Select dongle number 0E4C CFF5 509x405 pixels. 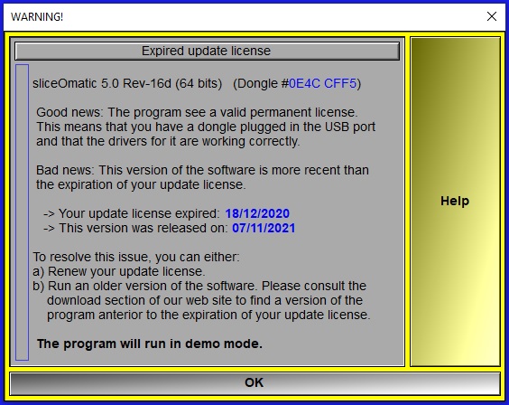click(x=323, y=83)
